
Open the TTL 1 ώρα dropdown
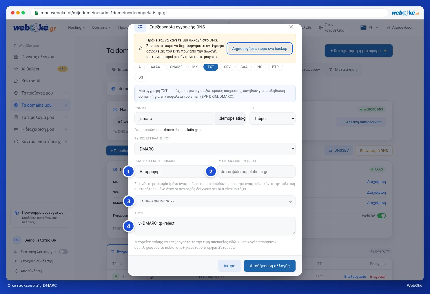(273, 118)
